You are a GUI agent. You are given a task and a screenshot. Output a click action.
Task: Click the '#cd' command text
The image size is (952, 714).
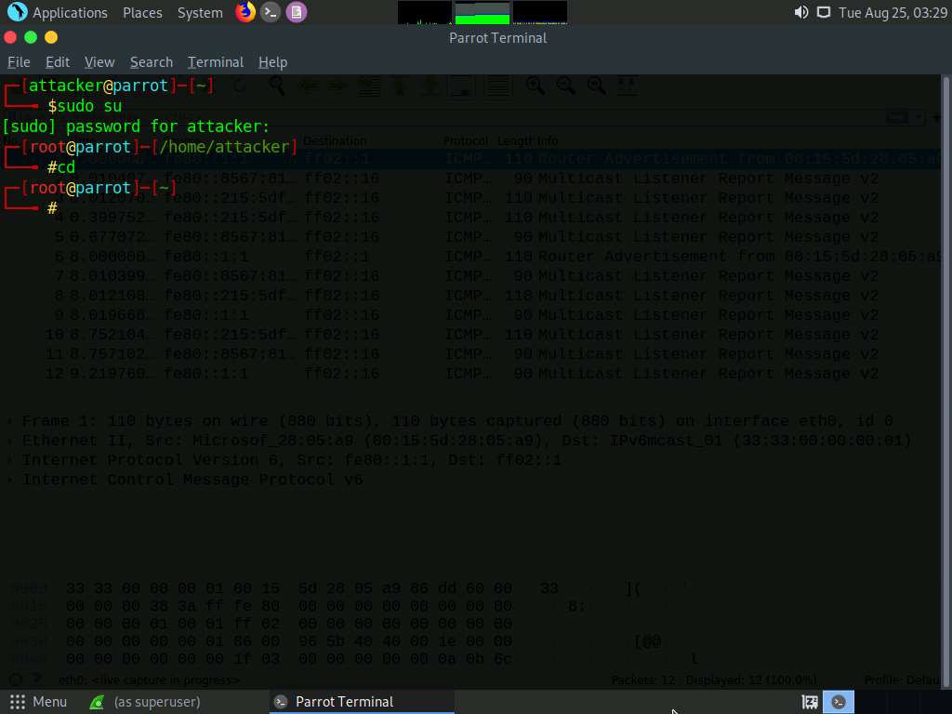pyautogui.click(x=61, y=167)
